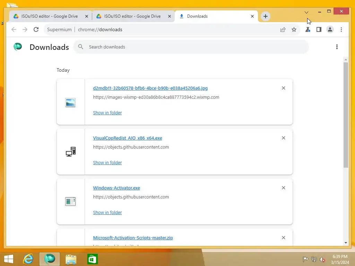Close the first Google Drive tab
The width and height of the screenshot is (355, 266).
point(86,16)
